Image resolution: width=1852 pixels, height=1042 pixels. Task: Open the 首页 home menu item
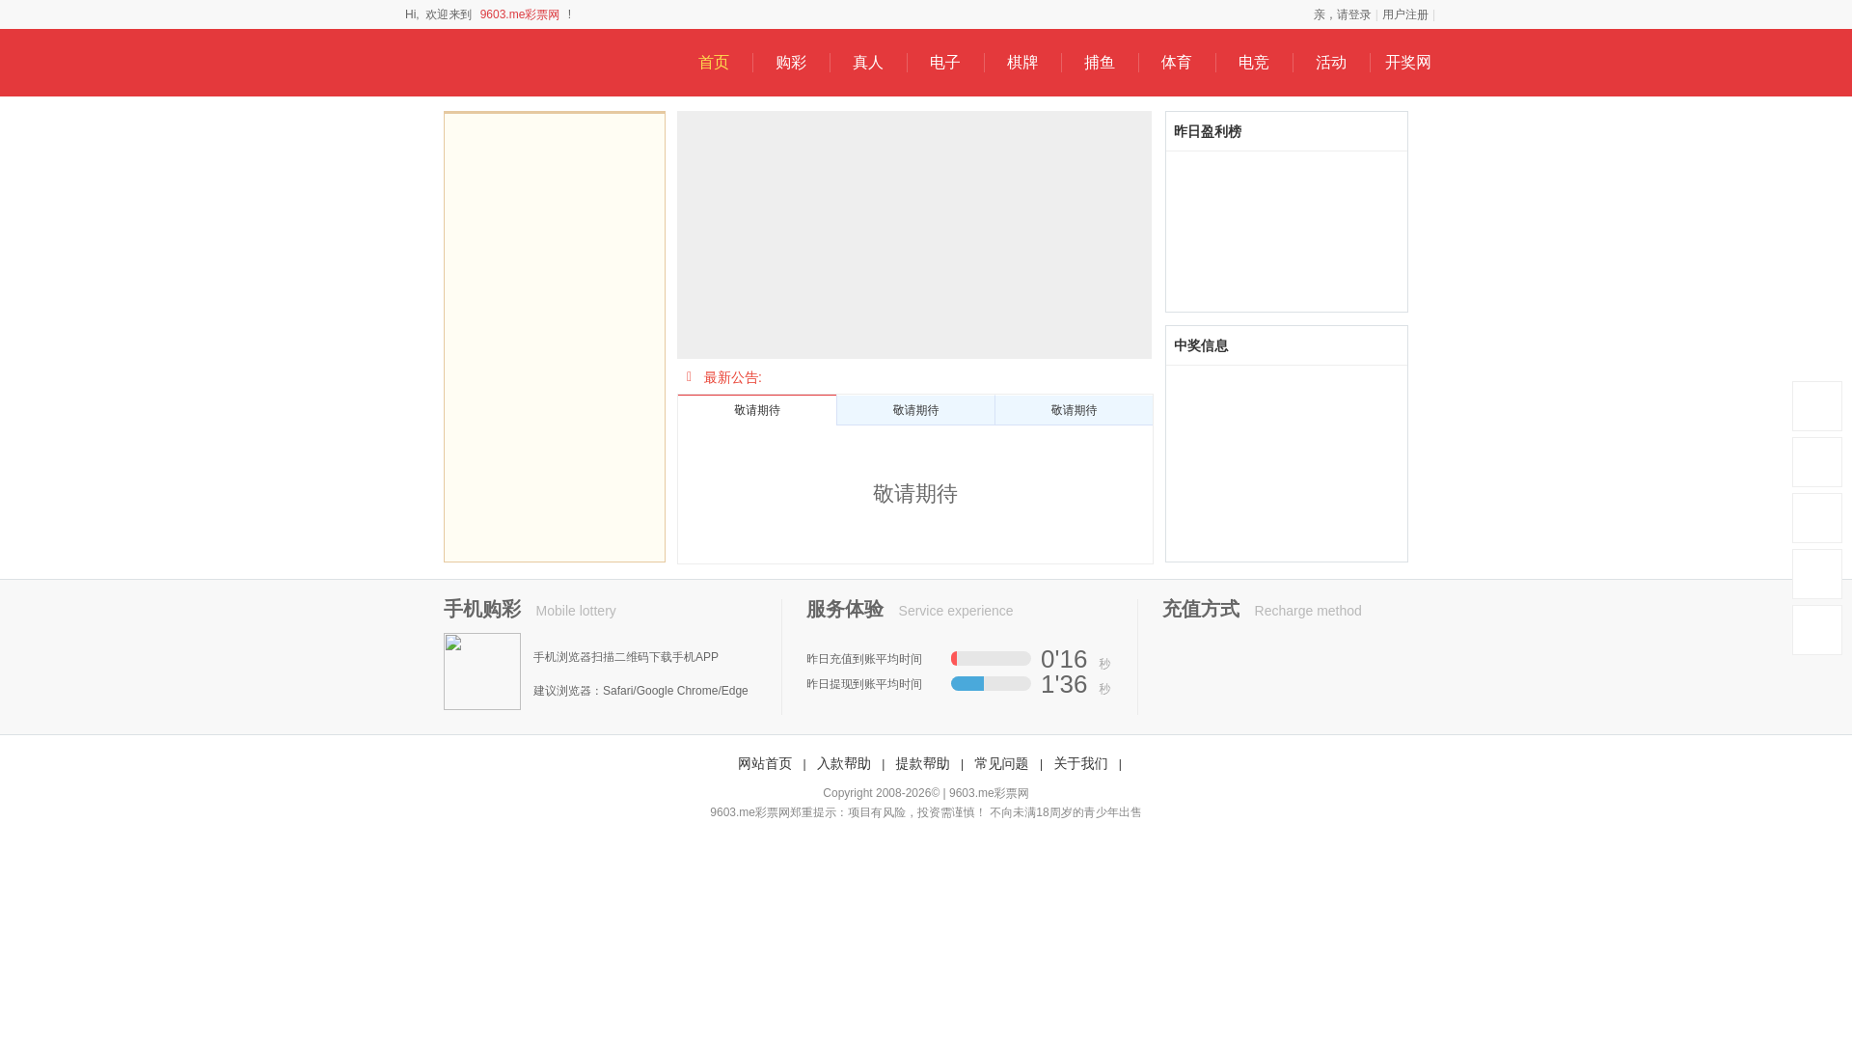[714, 63]
